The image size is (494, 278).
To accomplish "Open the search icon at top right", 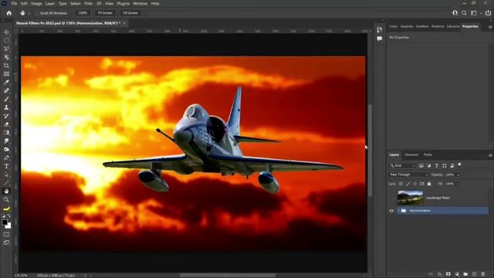I will pos(464,13).
